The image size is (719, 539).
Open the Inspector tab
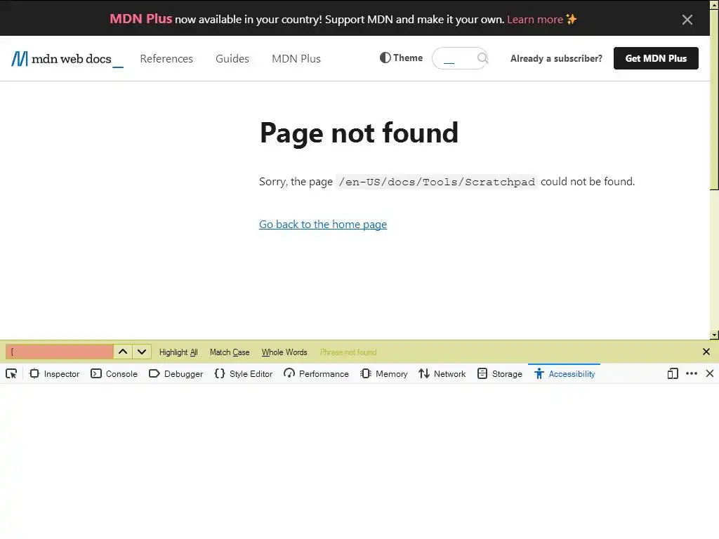(x=54, y=374)
